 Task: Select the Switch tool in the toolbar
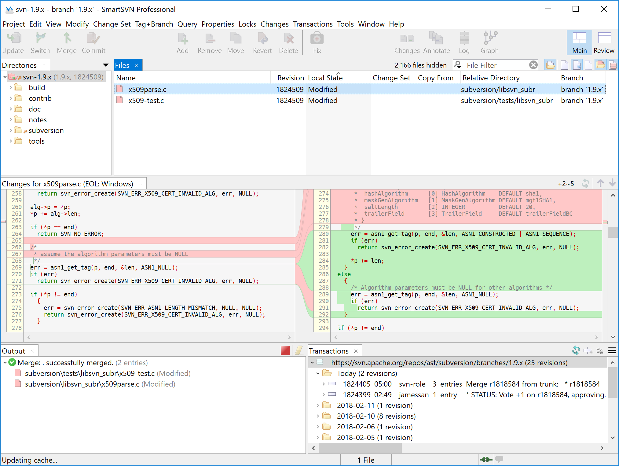(x=40, y=42)
